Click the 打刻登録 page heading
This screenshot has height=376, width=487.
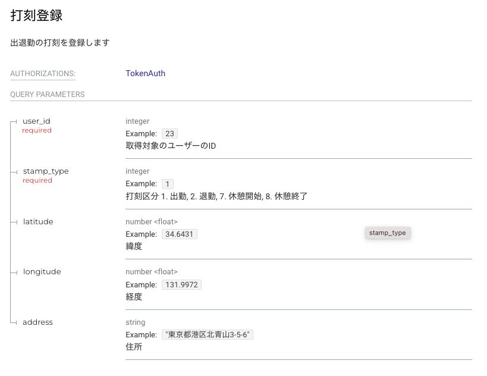tap(37, 15)
